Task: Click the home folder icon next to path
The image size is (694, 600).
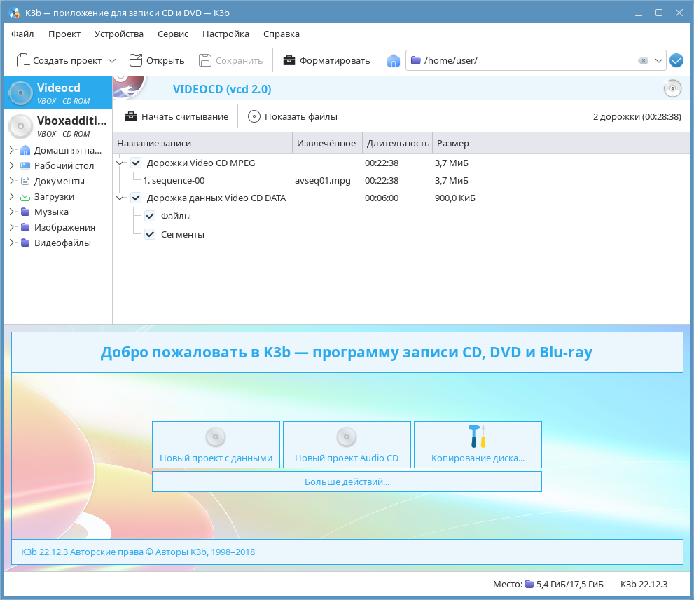Action: tap(394, 61)
